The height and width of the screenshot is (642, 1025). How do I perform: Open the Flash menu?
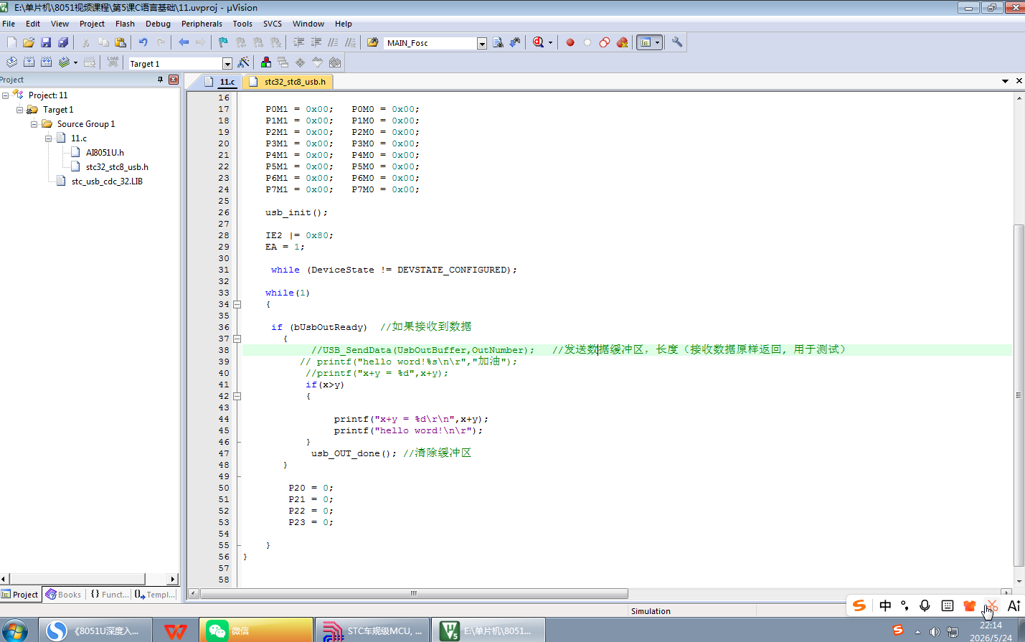pyautogui.click(x=125, y=24)
